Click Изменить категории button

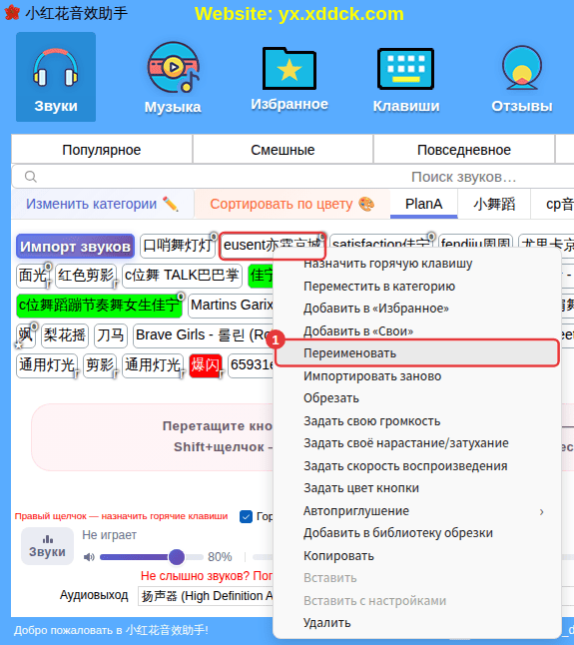pyautogui.click(x=103, y=204)
